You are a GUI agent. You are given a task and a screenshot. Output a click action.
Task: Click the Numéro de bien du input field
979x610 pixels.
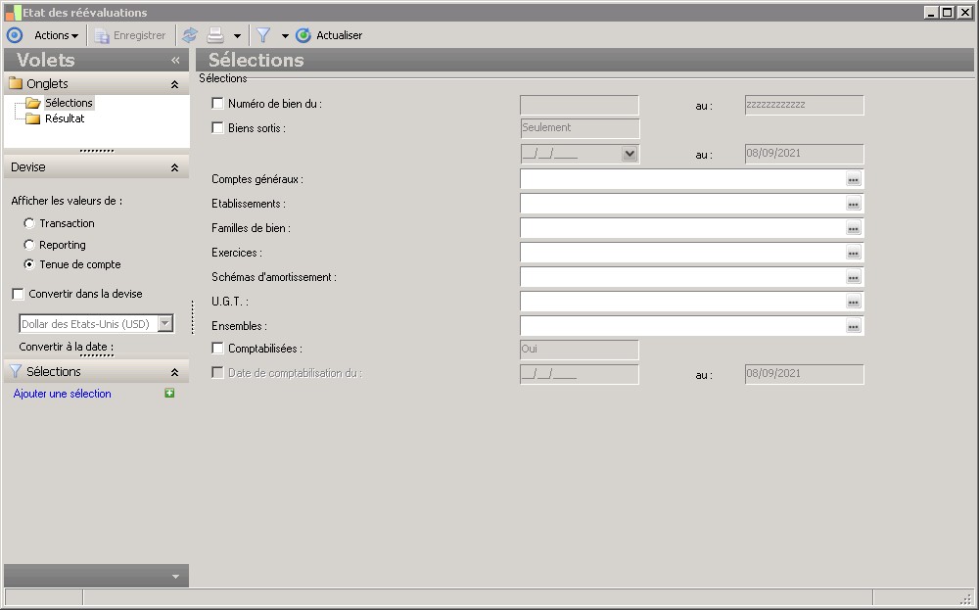tap(580, 105)
